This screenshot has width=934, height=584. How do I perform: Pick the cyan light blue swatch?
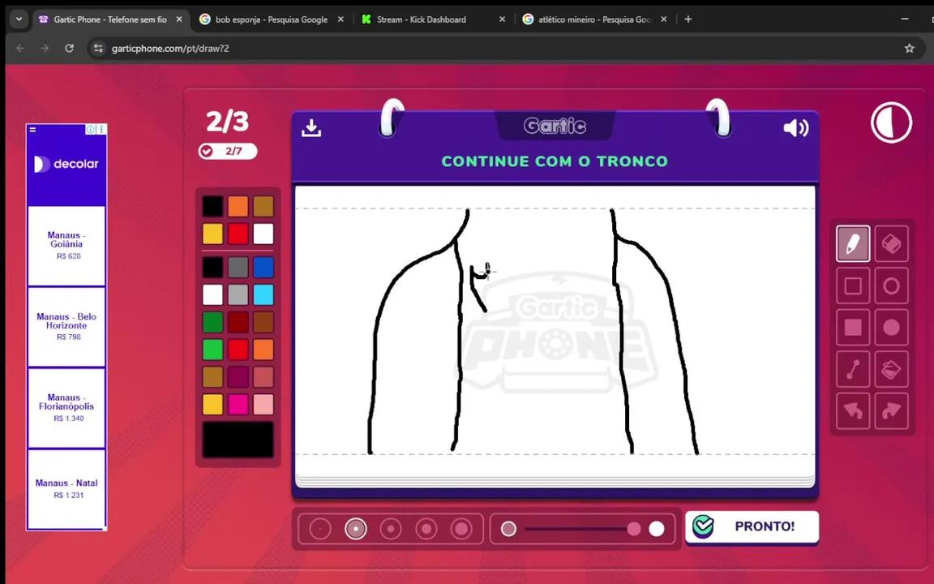(263, 294)
